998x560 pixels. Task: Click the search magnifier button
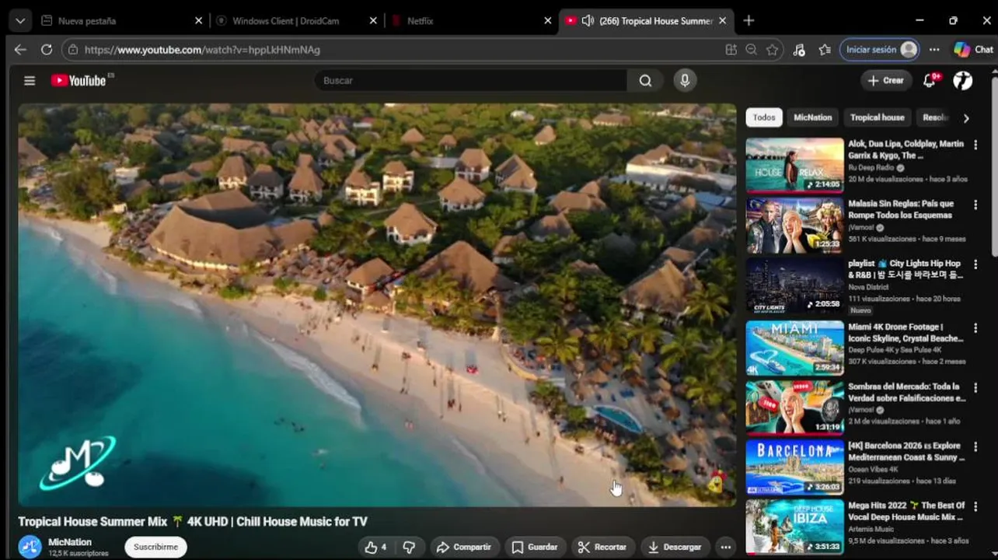click(645, 80)
